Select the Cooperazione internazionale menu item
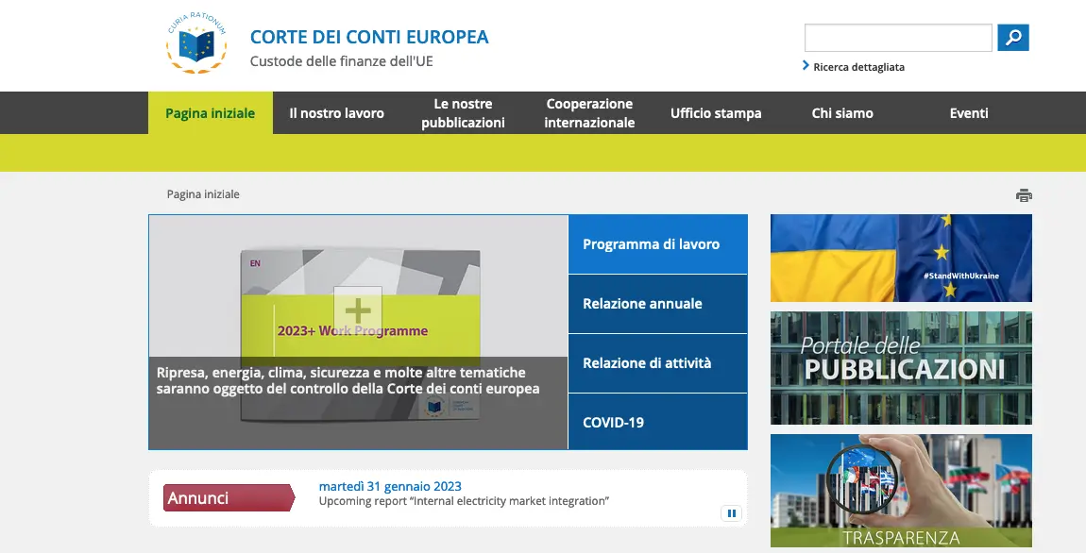The image size is (1086, 553). tap(589, 113)
